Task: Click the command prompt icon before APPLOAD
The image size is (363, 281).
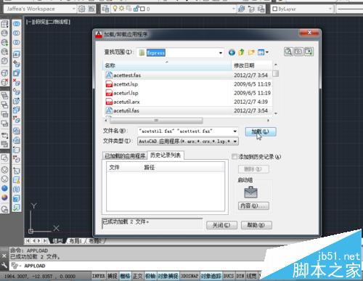Action: coord(15,266)
